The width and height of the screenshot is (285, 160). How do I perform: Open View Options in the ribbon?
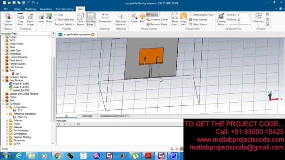tap(8, 19)
